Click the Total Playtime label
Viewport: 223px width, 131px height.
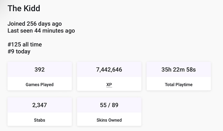179,85
